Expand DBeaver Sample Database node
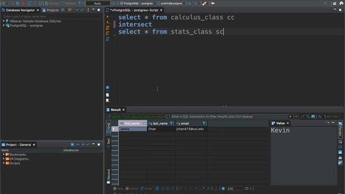 4,21
